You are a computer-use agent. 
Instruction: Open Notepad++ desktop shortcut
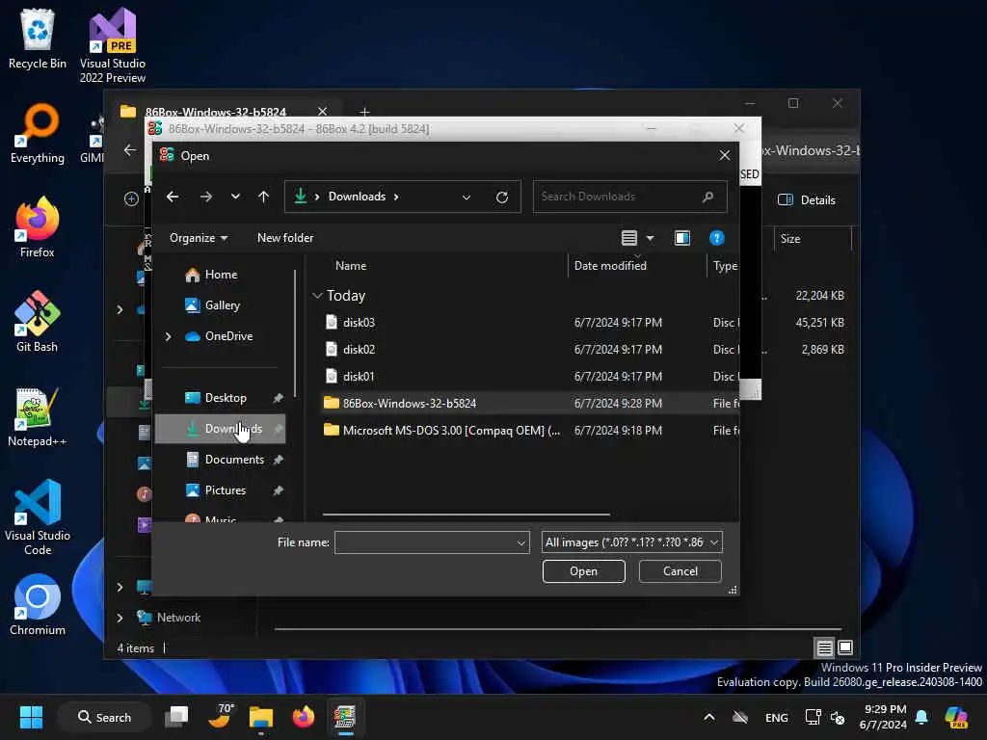click(38, 416)
